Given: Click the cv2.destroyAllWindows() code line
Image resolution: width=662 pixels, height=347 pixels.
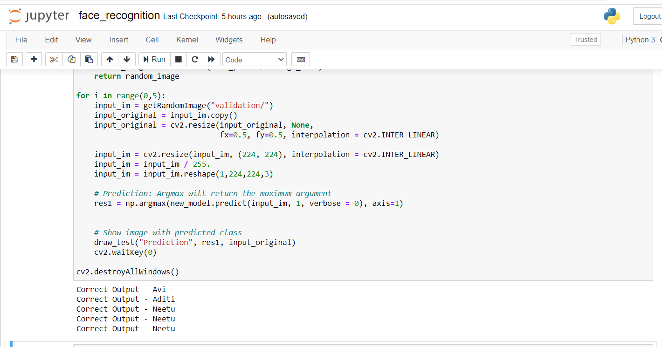Looking at the screenshot, I should coord(128,272).
